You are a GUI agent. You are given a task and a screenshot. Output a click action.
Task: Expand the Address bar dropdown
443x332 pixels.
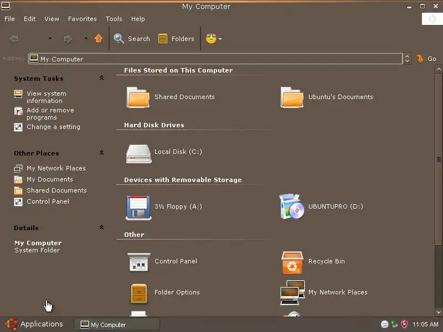[407, 59]
